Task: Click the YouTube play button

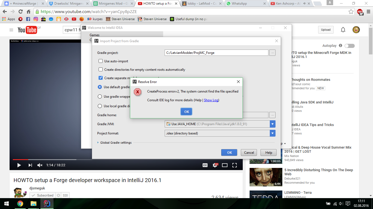Action: (19, 165)
